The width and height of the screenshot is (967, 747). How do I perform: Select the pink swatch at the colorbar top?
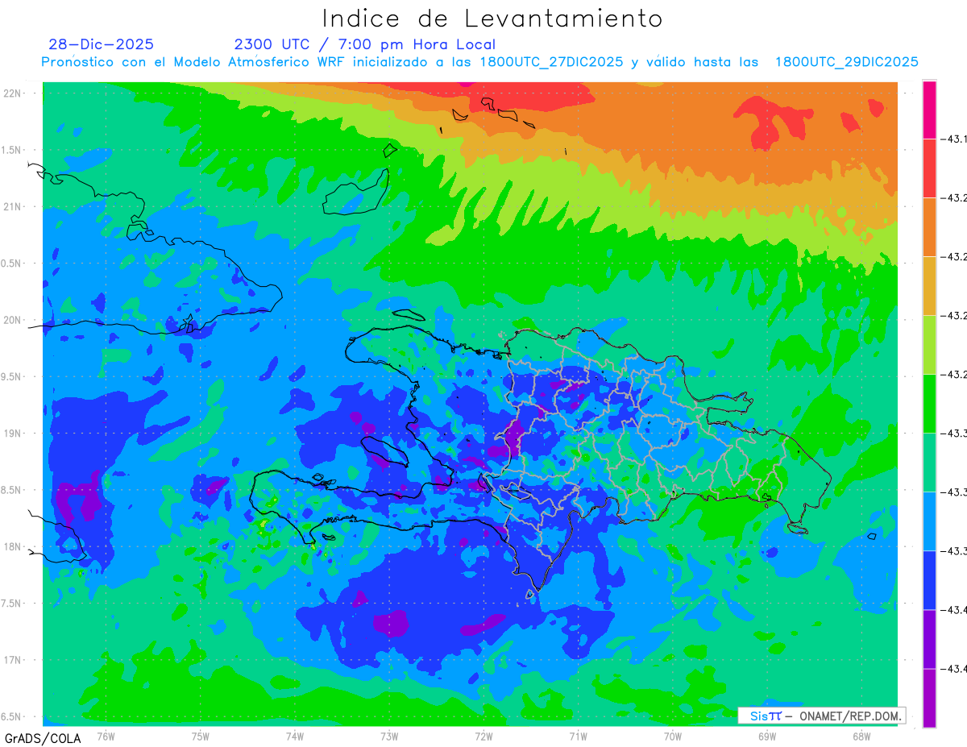tap(929, 110)
